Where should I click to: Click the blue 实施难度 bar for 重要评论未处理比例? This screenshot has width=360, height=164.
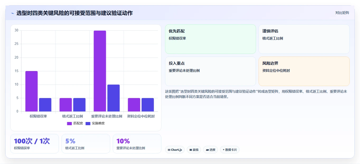(114, 98)
